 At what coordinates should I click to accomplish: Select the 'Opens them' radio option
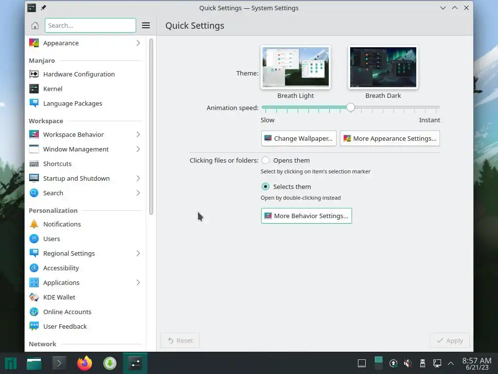coord(266,160)
